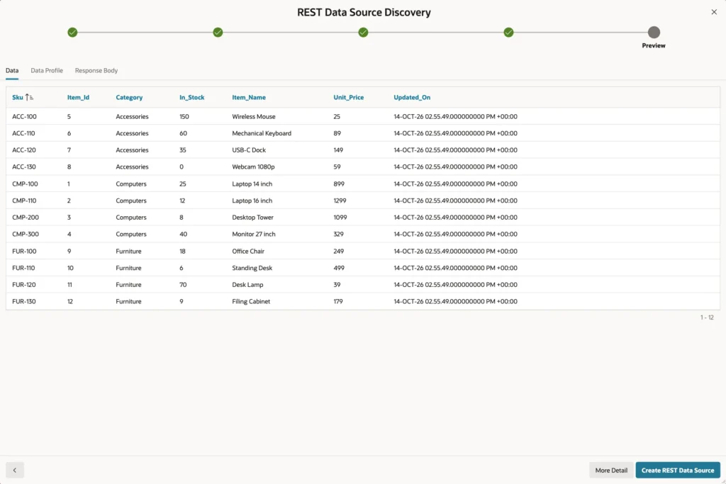Close the REST Data Source Discovery dialog
Screen dimensions: 726x484
[x=713, y=12]
